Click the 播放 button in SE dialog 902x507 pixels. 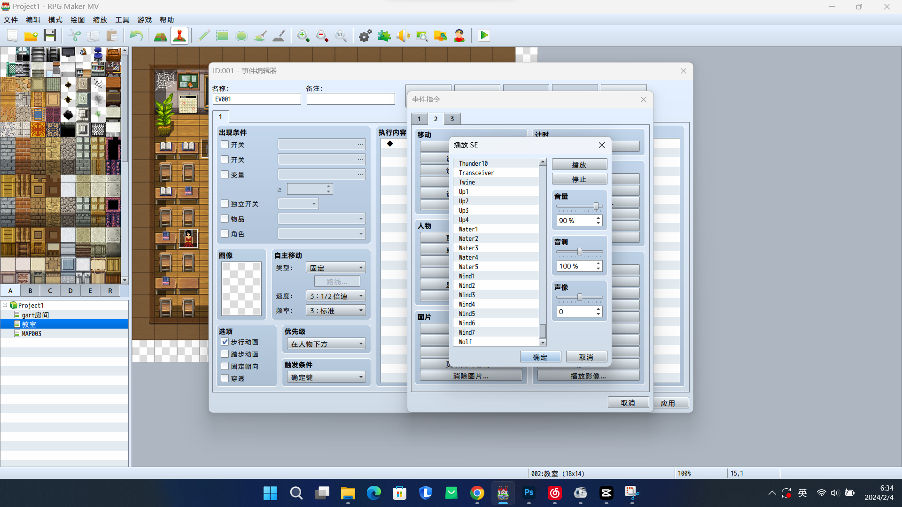[579, 165]
